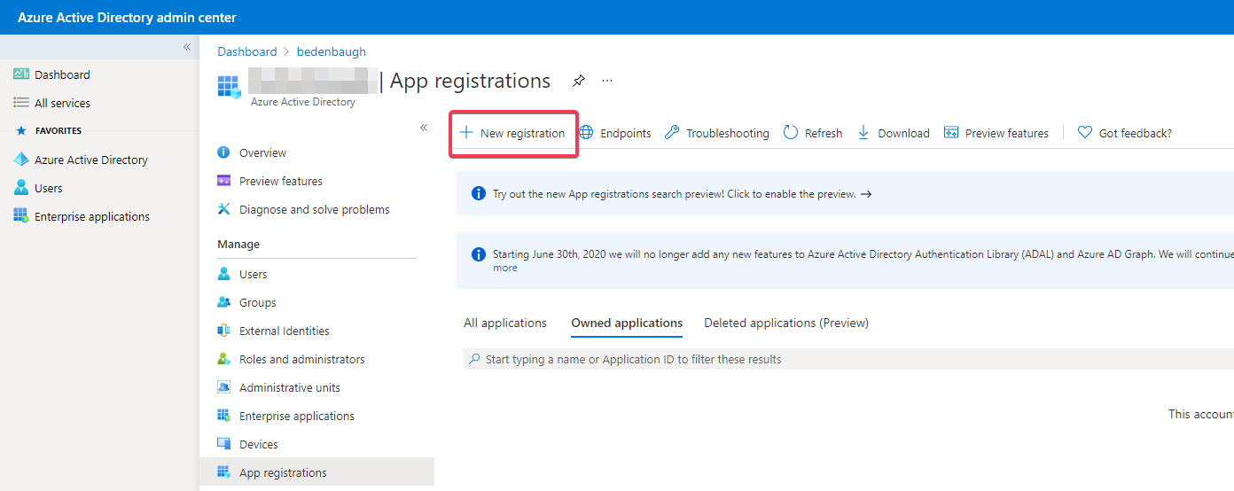Select the Owned applications tab
The image size is (1234, 491).
[x=627, y=323]
